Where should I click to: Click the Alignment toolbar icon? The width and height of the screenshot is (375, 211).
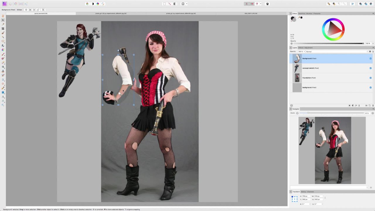[353, 4]
